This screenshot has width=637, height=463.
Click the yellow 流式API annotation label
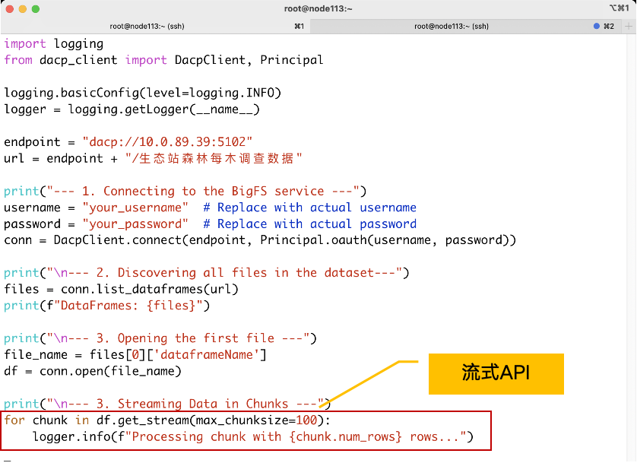tap(496, 373)
